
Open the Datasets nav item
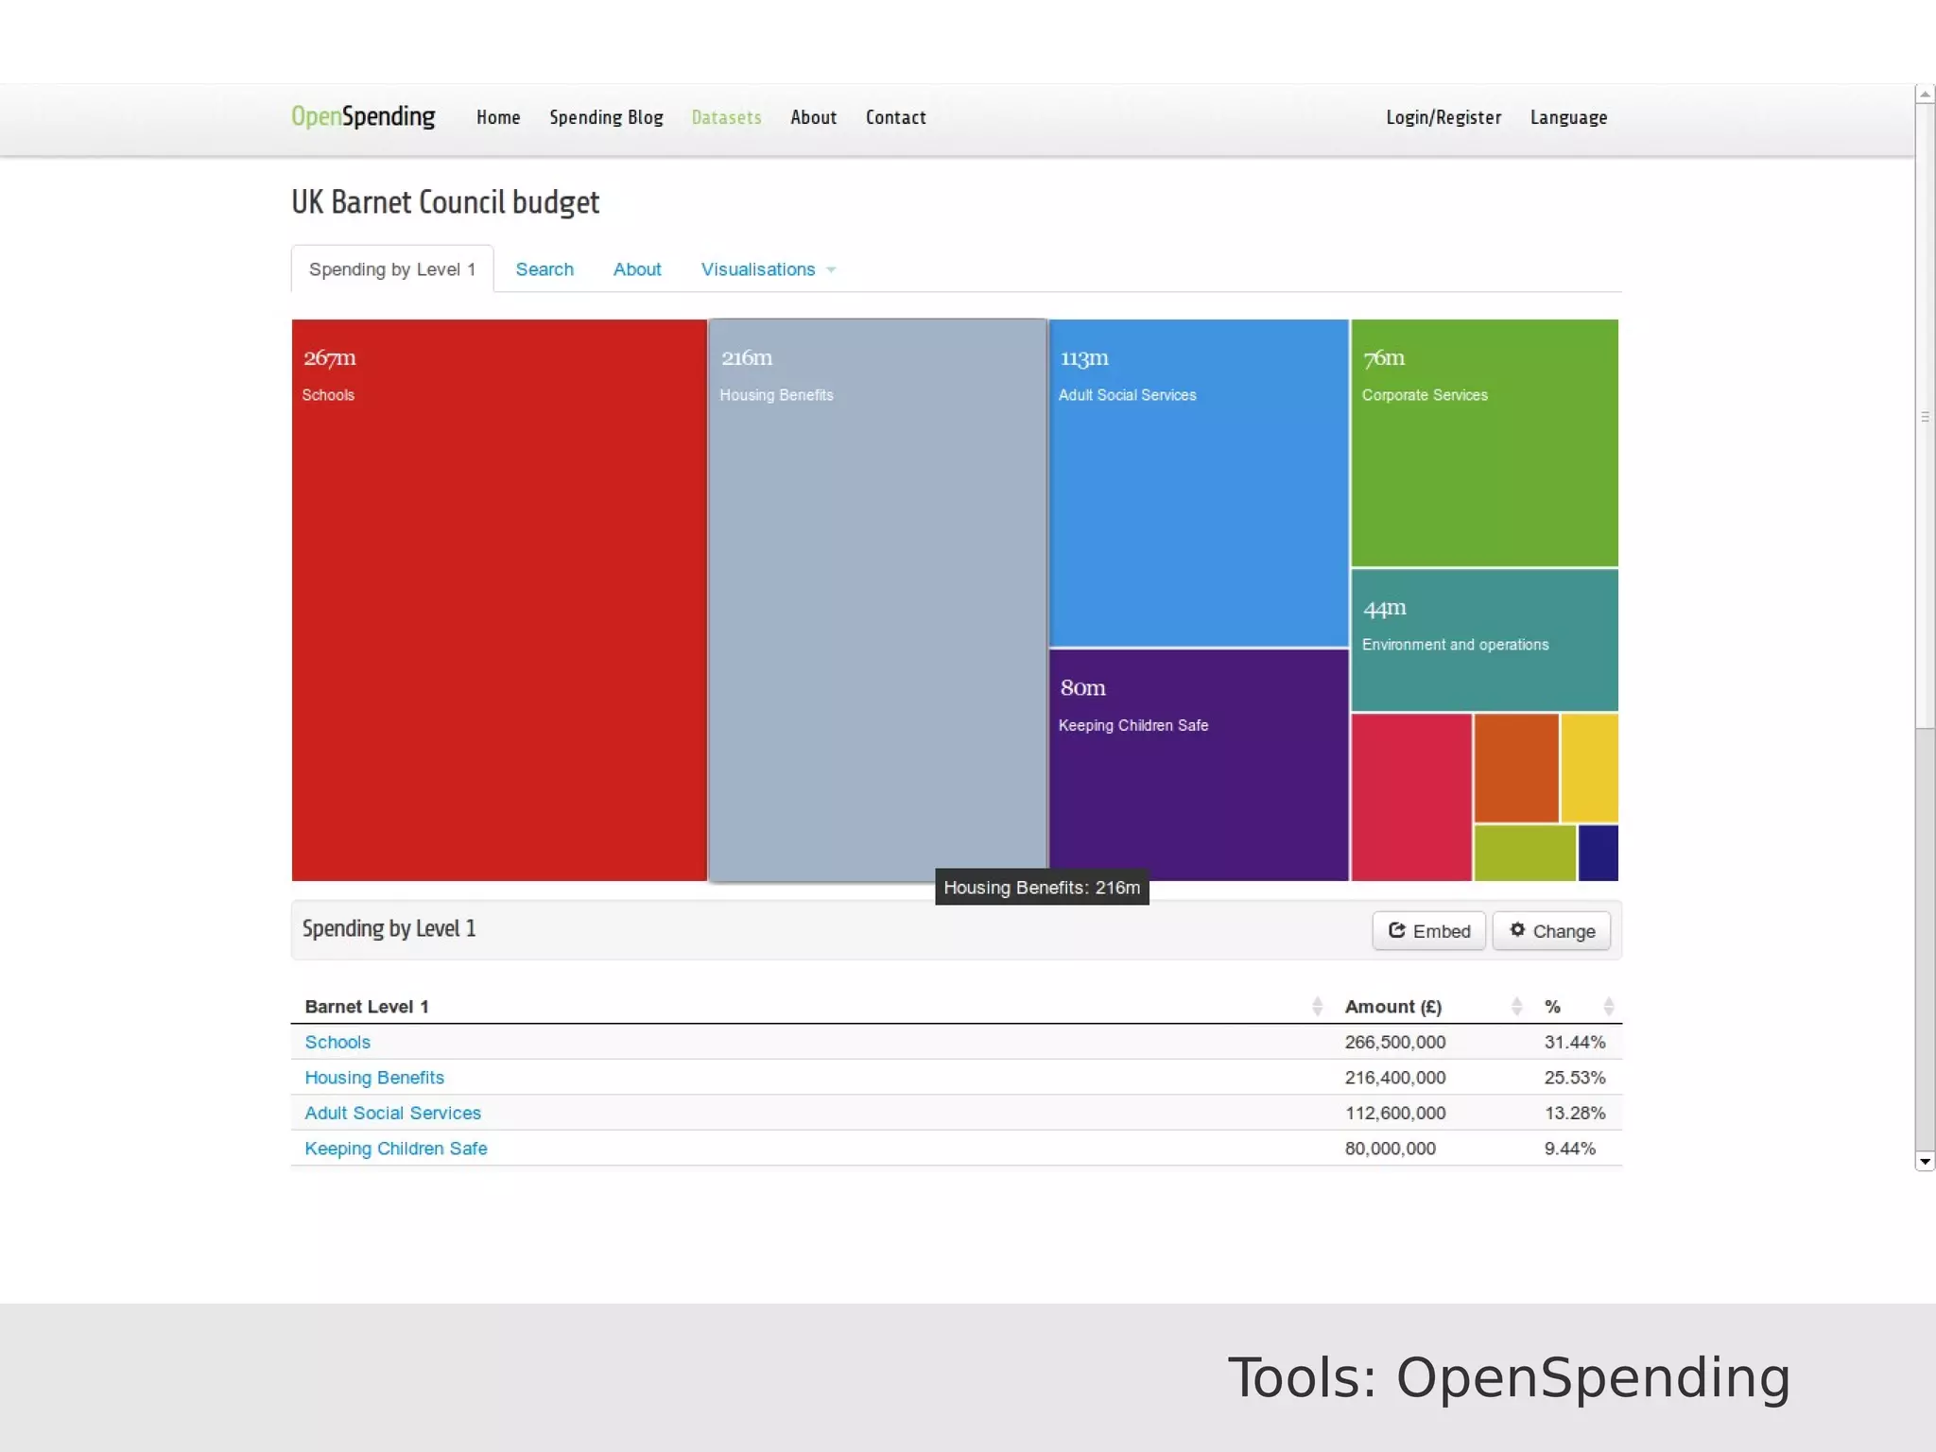point(726,117)
